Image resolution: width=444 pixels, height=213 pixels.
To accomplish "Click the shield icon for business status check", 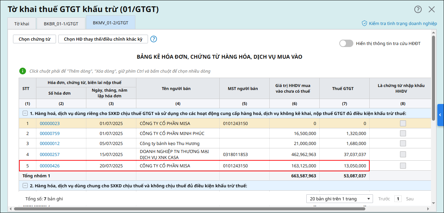I will pos(364,23).
